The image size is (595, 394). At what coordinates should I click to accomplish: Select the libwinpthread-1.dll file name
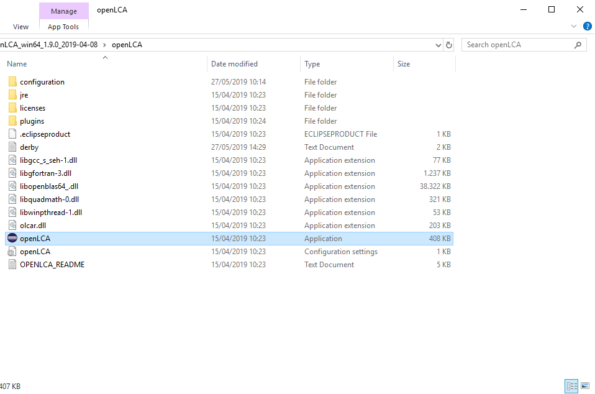(51, 212)
